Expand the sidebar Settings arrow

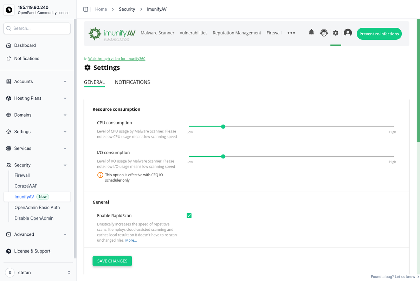[65, 132]
